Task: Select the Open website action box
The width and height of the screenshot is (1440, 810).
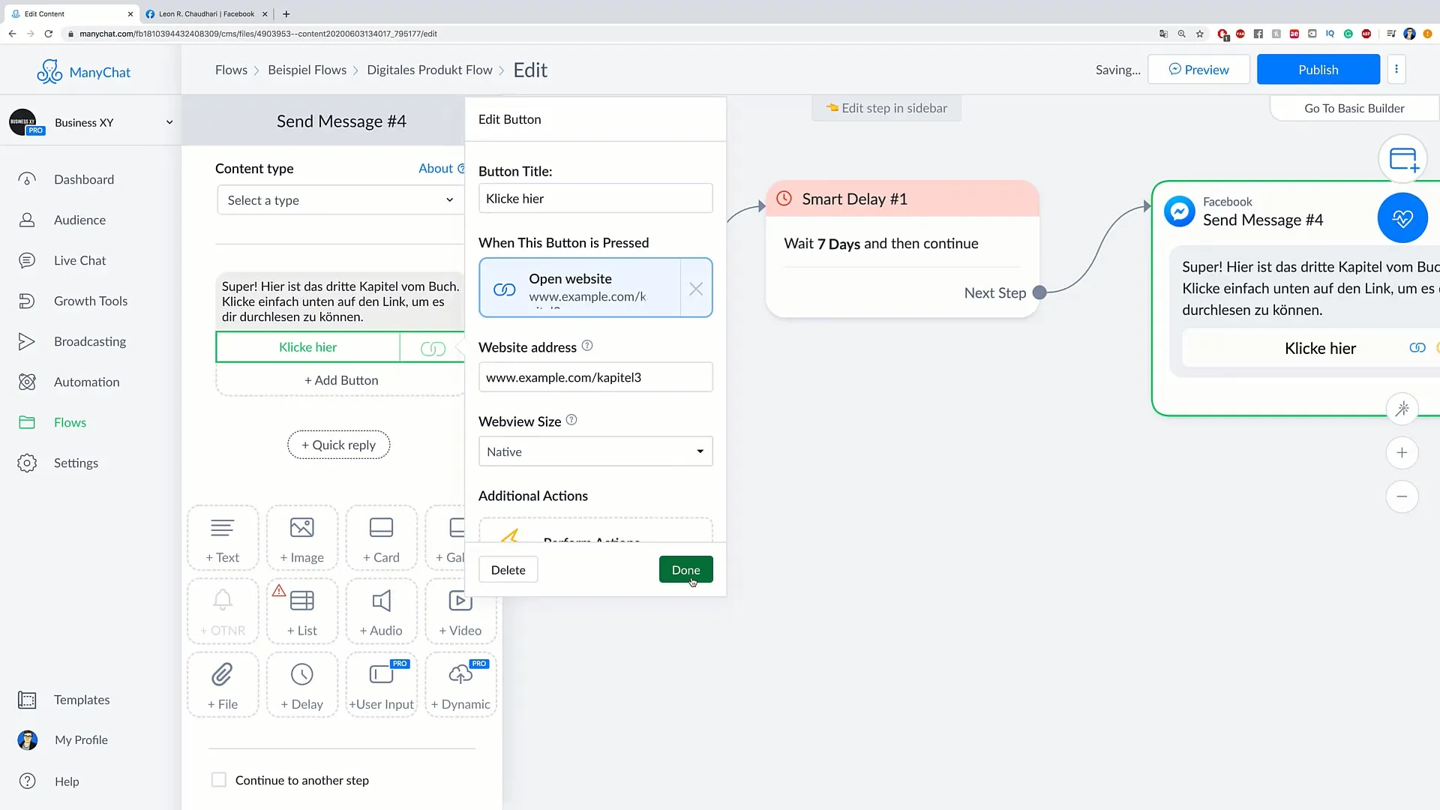Action: click(x=580, y=288)
